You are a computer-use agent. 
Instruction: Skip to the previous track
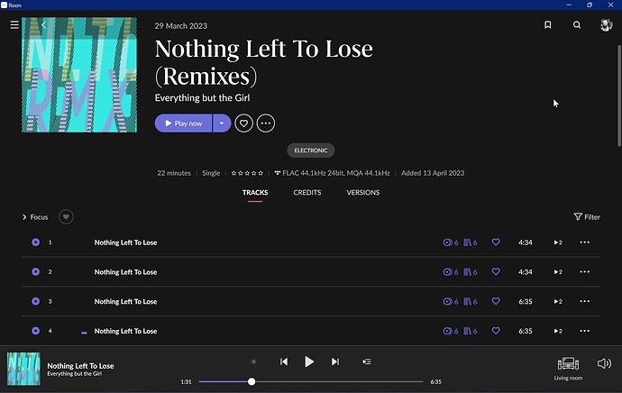coord(284,361)
